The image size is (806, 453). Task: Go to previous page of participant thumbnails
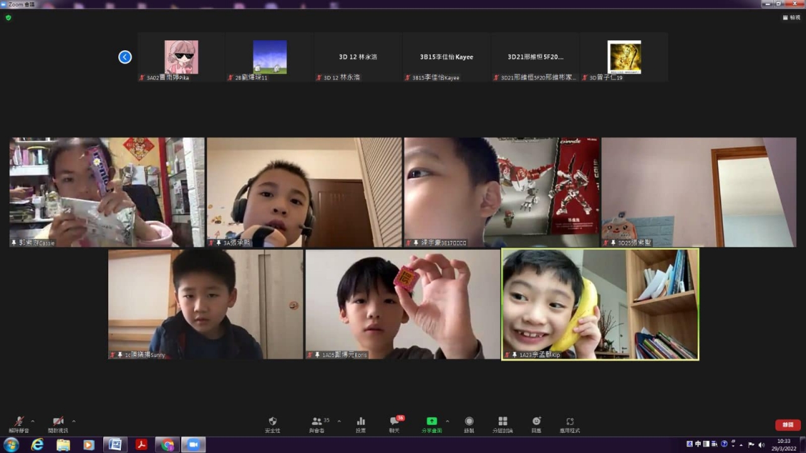[x=125, y=57]
